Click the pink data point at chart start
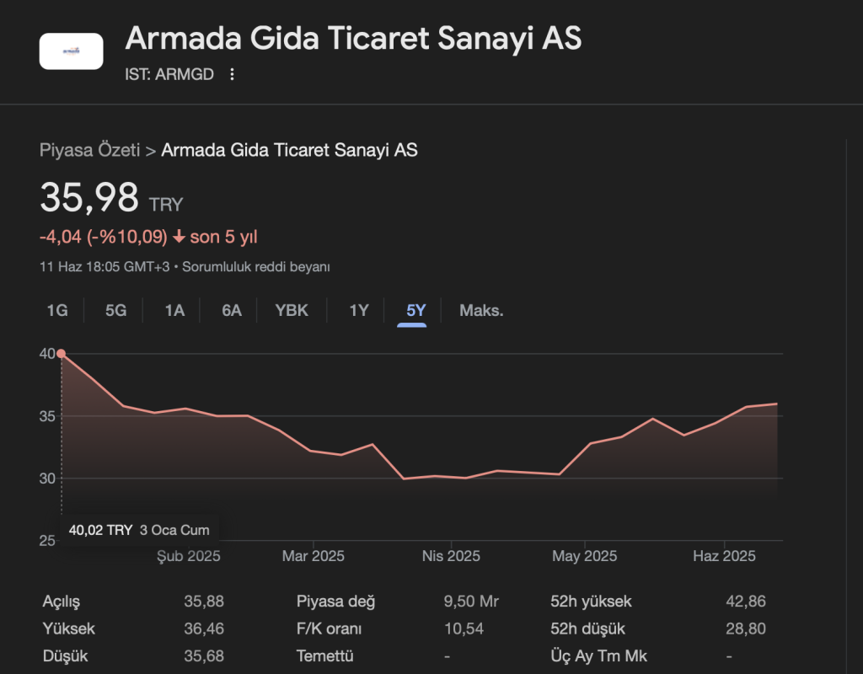The image size is (863, 674). (x=61, y=354)
